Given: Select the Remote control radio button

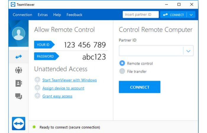Looking at the screenshot, I should point(122,63).
